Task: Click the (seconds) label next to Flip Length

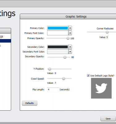Action: pos(65,90)
